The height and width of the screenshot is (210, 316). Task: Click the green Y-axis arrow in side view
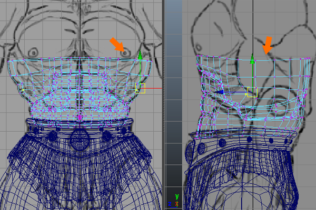(x=252, y=59)
